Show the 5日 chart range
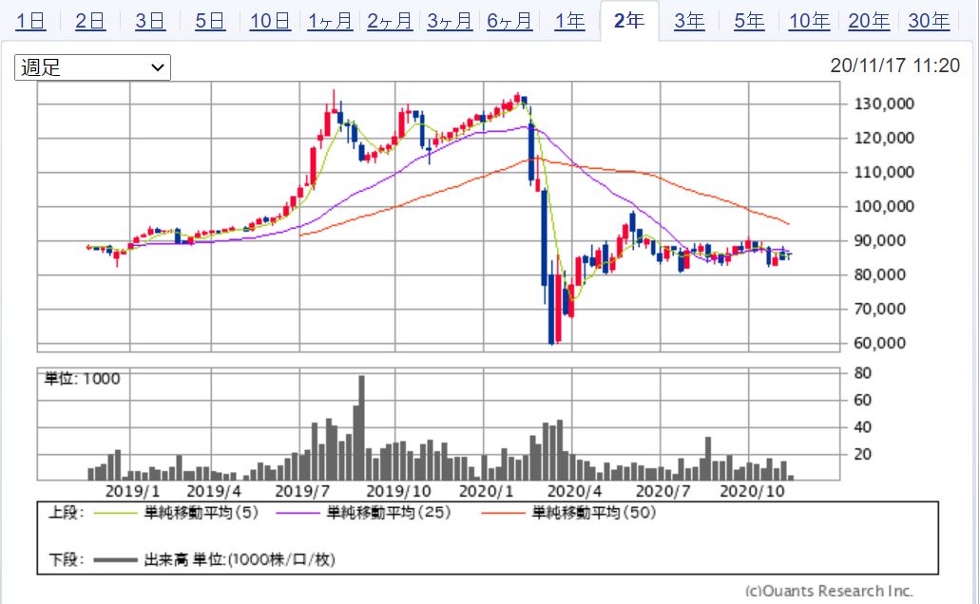Screen dimensions: 980x604 click(x=210, y=21)
